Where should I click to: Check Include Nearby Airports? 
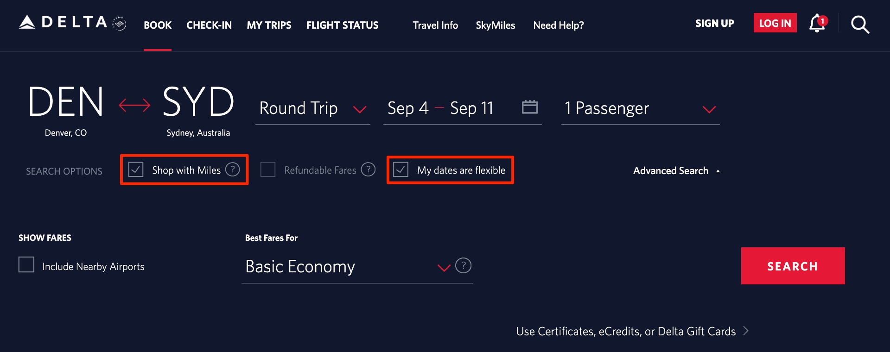click(x=26, y=264)
